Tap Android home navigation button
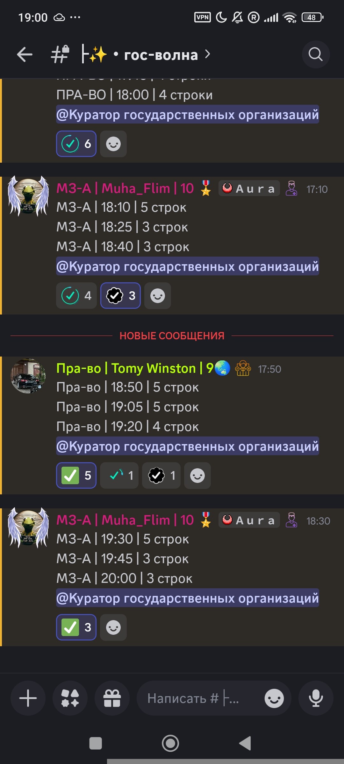The width and height of the screenshot is (344, 764). [x=170, y=744]
